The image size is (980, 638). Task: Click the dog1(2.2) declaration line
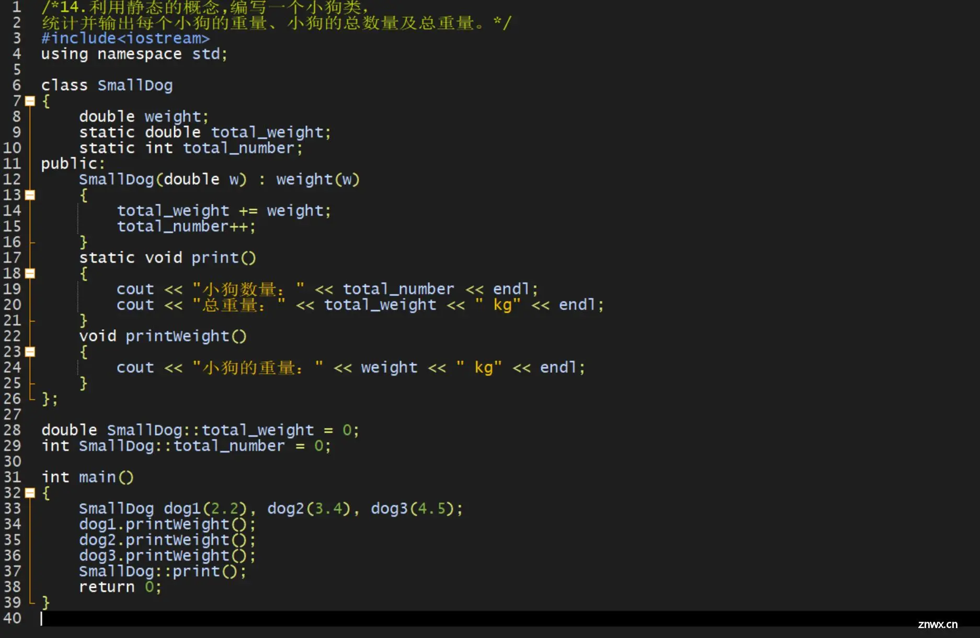(x=271, y=508)
